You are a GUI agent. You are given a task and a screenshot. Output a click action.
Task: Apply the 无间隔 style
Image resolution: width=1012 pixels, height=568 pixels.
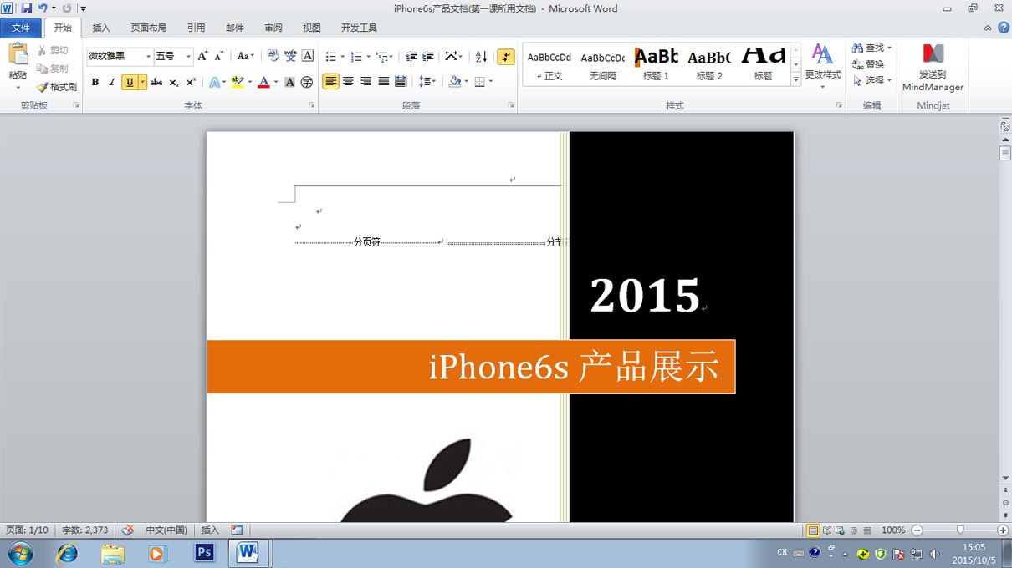pyautogui.click(x=603, y=63)
